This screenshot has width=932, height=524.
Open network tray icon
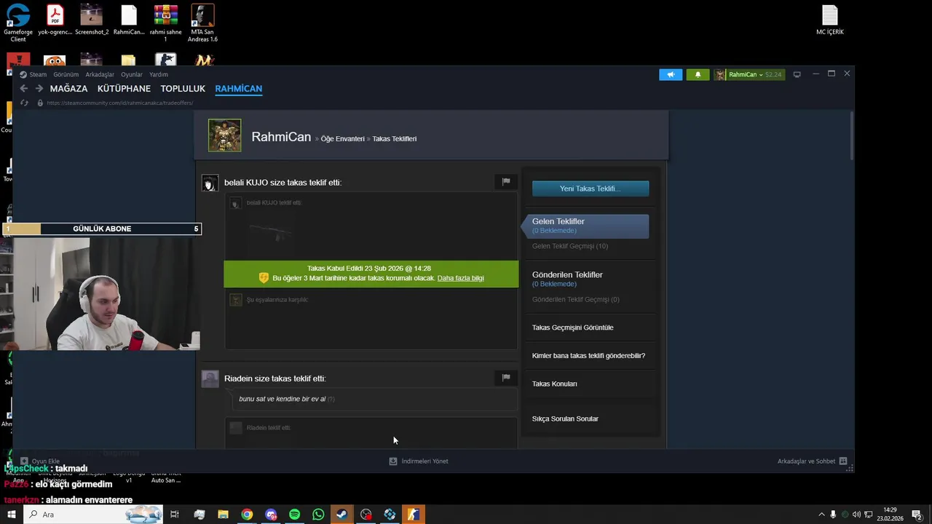pyautogui.click(x=868, y=515)
